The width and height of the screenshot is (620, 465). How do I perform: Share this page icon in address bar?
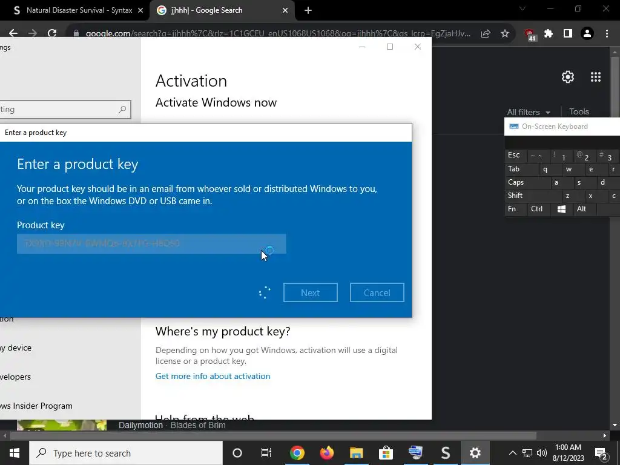[486, 34]
